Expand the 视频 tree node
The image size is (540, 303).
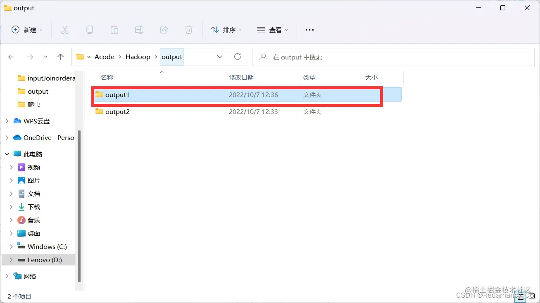[11, 167]
